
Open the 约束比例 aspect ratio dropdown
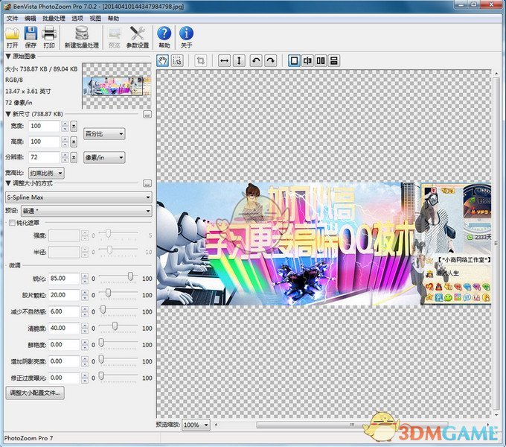pos(46,173)
